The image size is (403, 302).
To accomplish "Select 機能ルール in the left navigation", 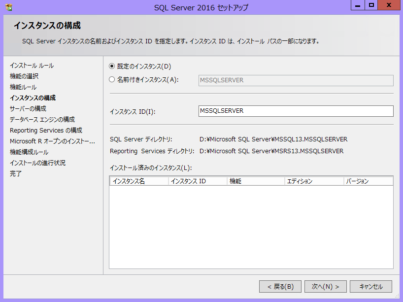I will point(23,87).
